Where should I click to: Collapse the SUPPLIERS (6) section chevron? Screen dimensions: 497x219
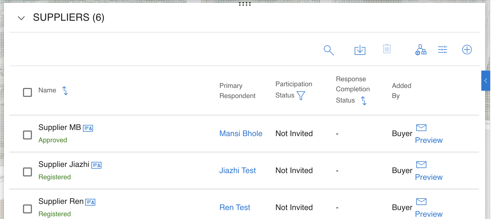click(x=21, y=18)
